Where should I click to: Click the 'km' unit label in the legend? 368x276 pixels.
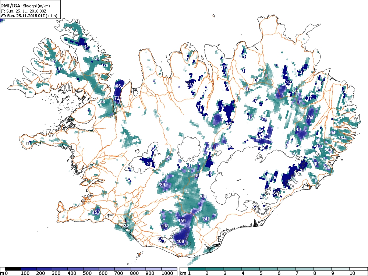(183, 273)
